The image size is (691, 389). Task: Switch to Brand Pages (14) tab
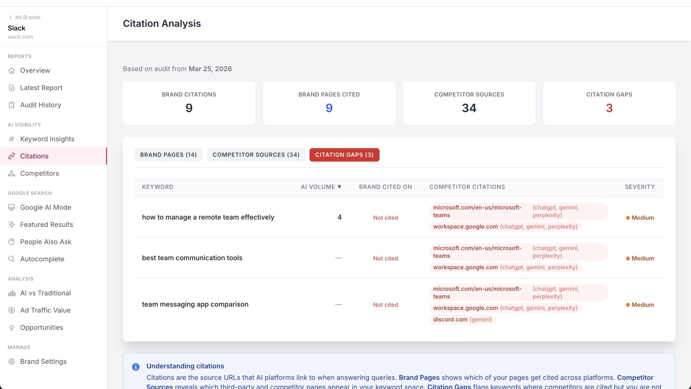tap(168, 155)
